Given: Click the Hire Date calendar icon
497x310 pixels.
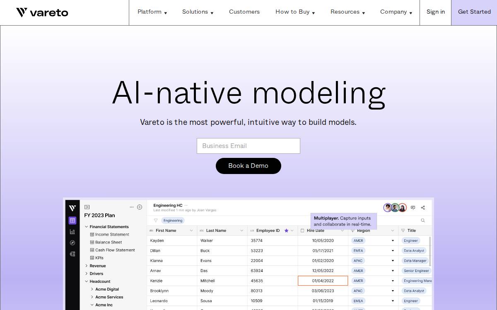Looking at the screenshot, I should pos(302,231).
